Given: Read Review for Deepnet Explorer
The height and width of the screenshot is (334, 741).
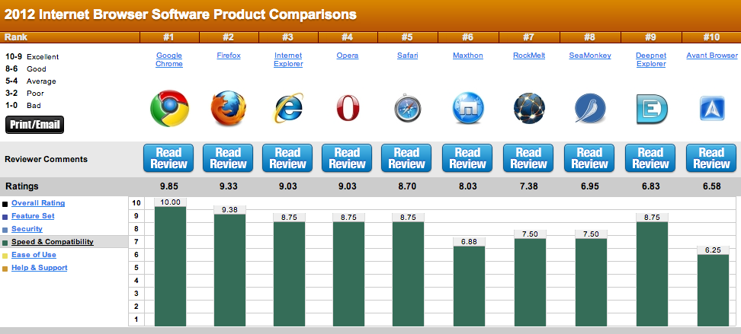Looking at the screenshot, I should (650, 158).
